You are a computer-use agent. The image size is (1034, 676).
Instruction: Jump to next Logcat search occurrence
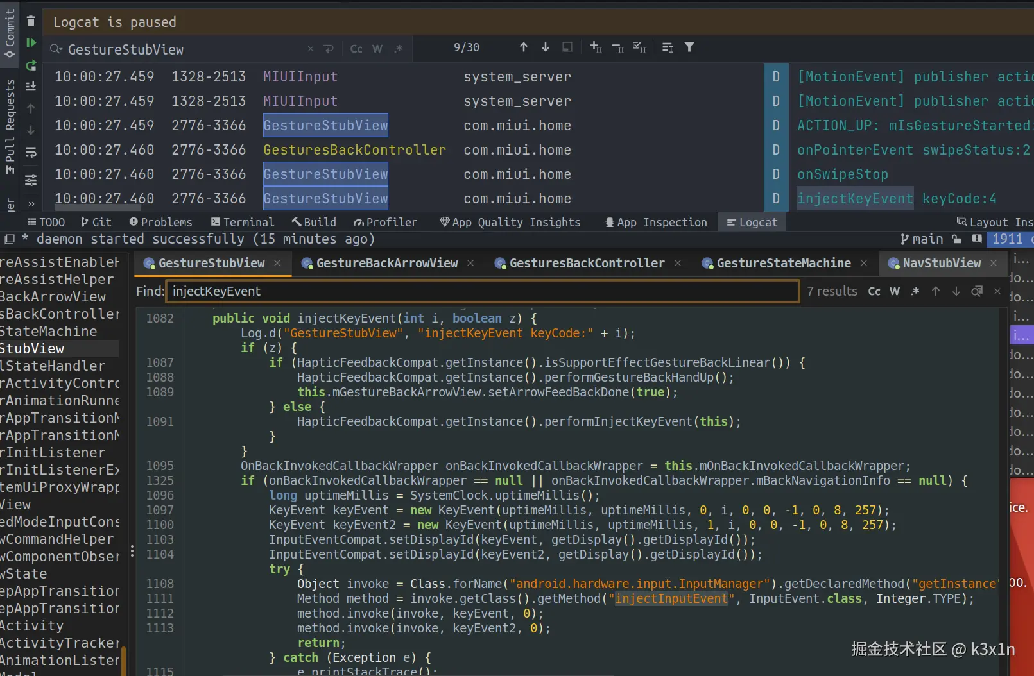click(546, 47)
